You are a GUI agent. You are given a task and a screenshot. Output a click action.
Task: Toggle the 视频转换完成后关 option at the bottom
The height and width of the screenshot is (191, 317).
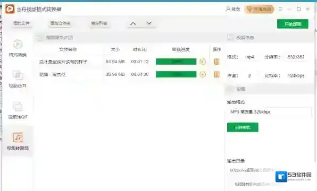coord(255,184)
